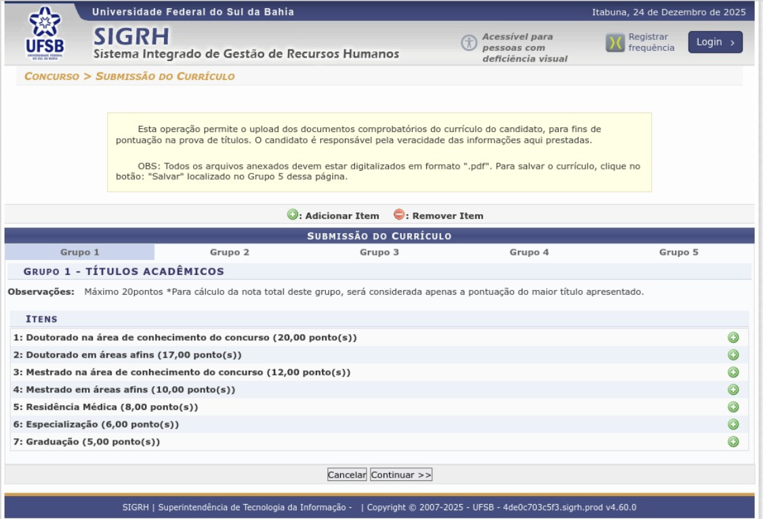Open the Registrar frequência link

click(x=651, y=42)
